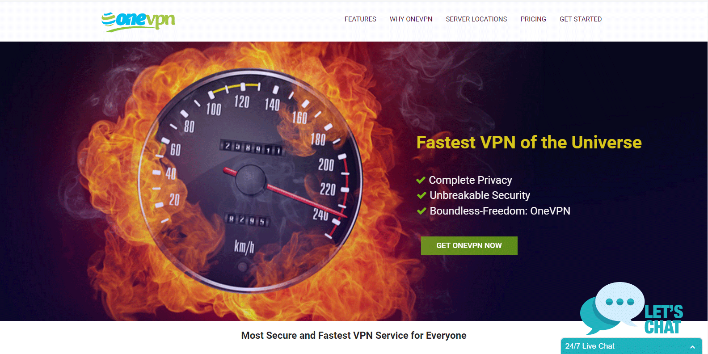Click the Boundless-Freedom: OneVPN text
Screen dimensions: 708x354
click(x=500, y=211)
